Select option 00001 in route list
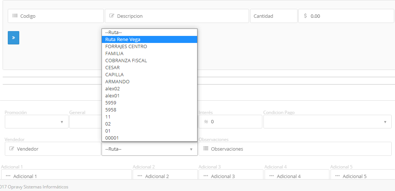This screenshot has width=395, height=191. click(149, 138)
